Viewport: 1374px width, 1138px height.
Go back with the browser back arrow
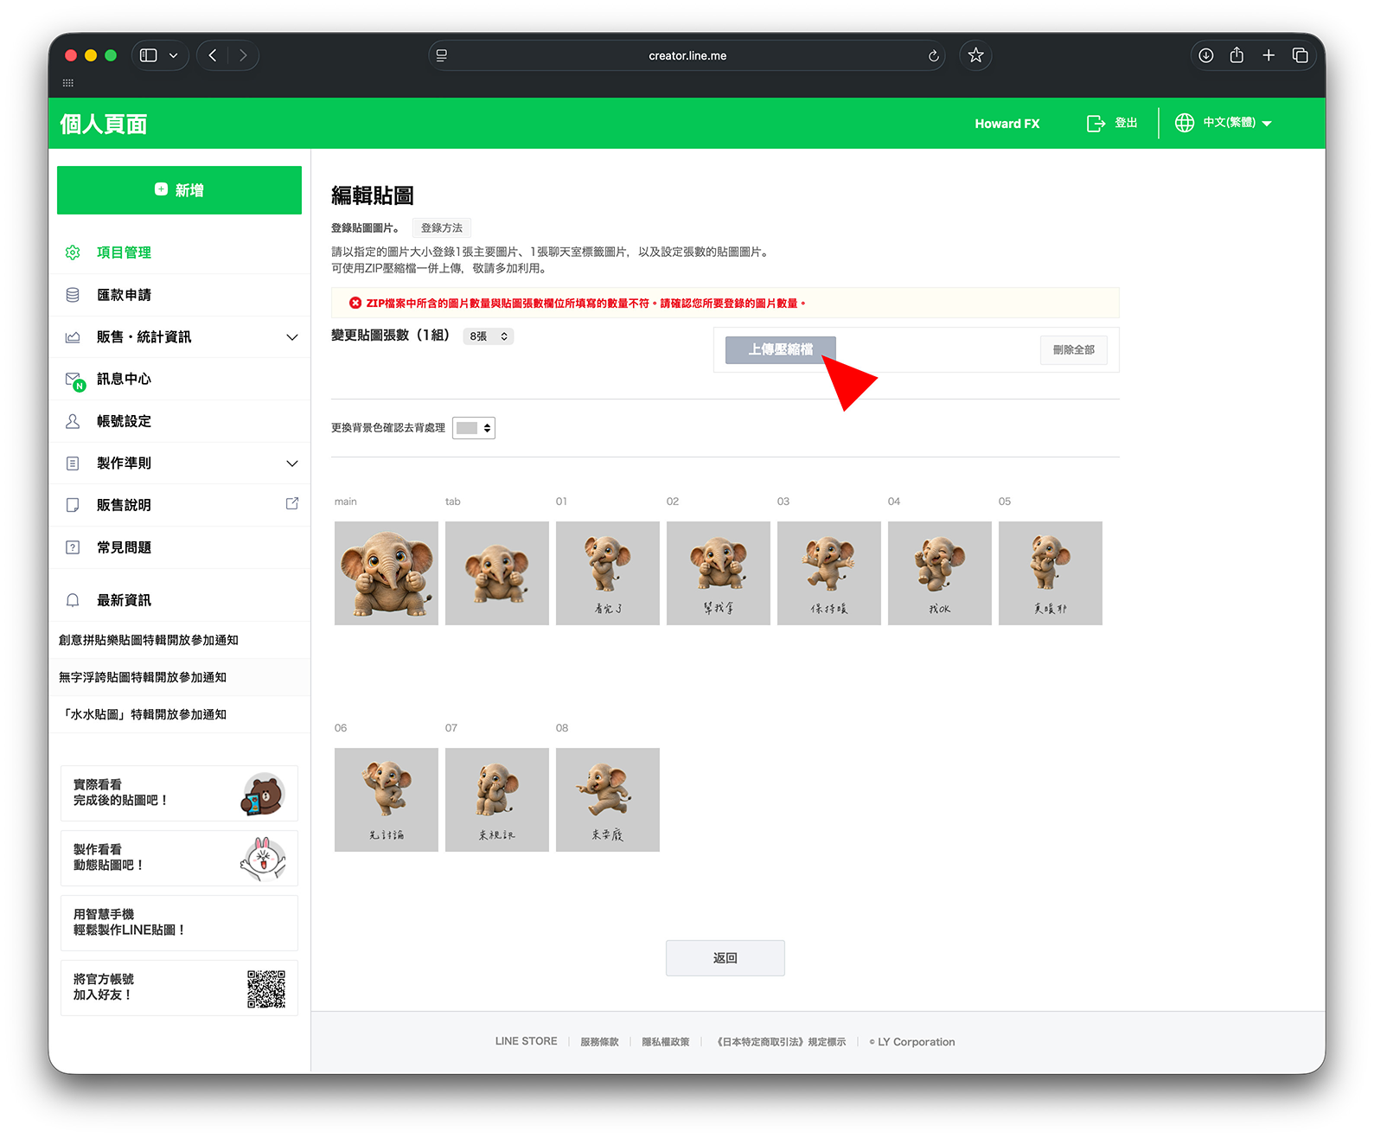coord(213,55)
